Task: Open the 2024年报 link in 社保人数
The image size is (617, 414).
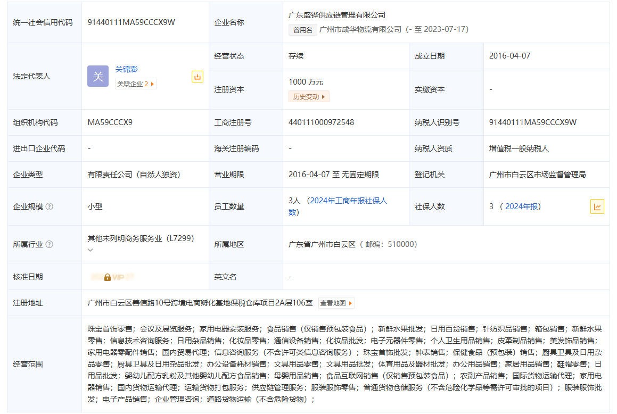Action: tap(521, 206)
